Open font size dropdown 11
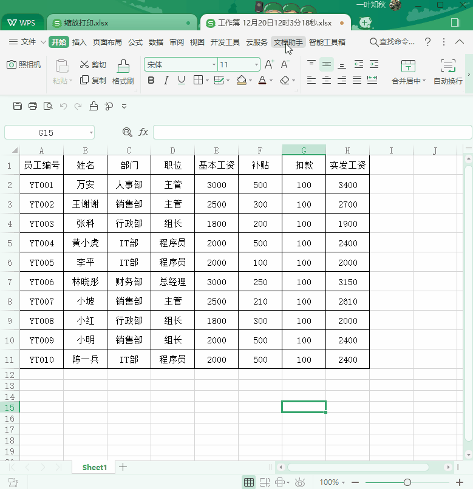 pos(256,64)
